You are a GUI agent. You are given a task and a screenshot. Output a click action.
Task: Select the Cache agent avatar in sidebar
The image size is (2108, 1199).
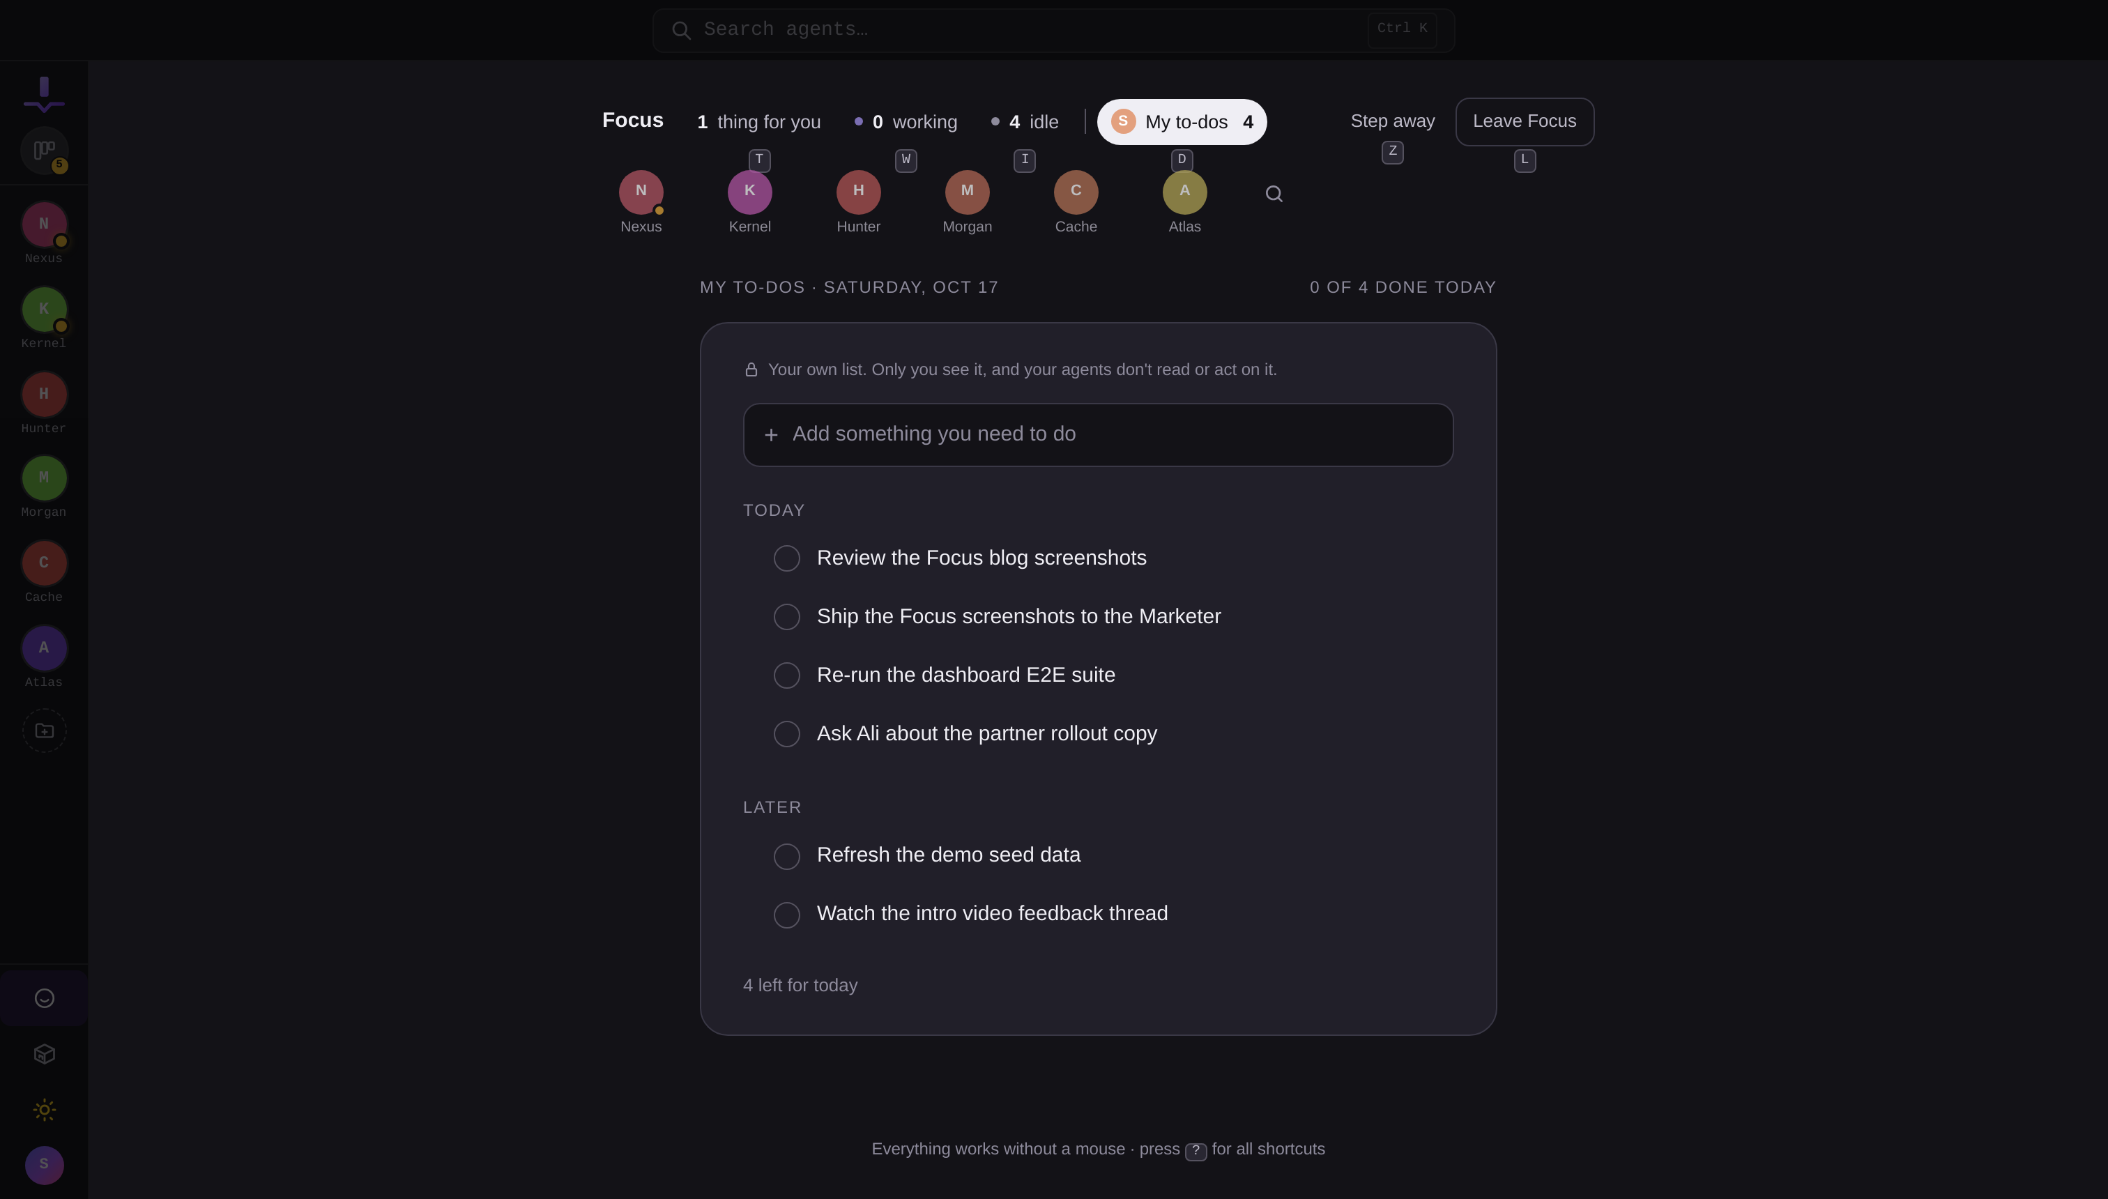44,563
